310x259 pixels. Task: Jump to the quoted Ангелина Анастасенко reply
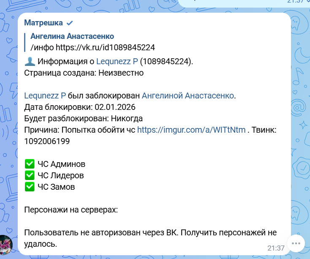(x=72, y=37)
